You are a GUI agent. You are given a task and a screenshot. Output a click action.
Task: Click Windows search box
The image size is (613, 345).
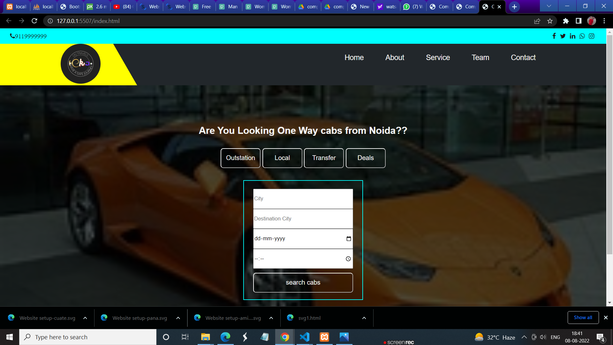pos(88,337)
